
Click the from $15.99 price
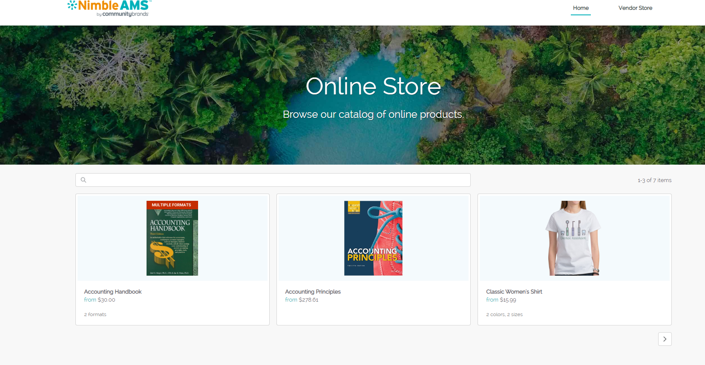tap(501, 300)
